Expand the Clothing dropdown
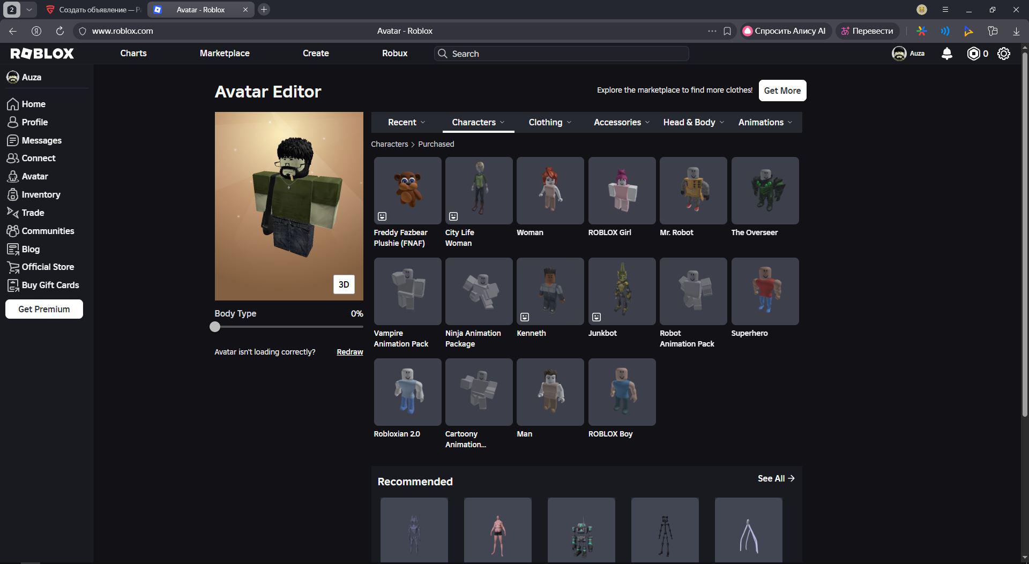The image size is (1029, 564). tap(550, 122)
